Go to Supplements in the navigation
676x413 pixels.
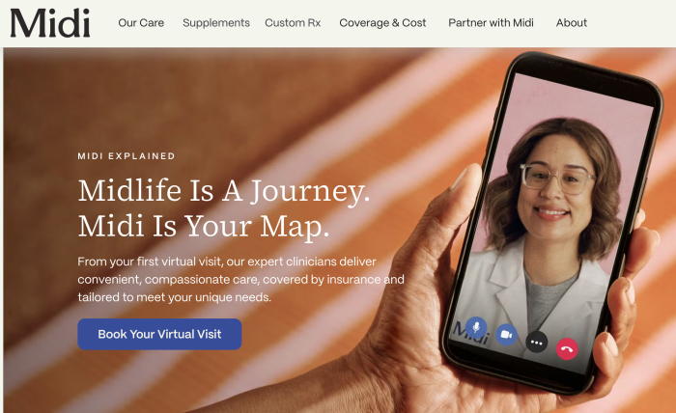(x=216, y=23)
